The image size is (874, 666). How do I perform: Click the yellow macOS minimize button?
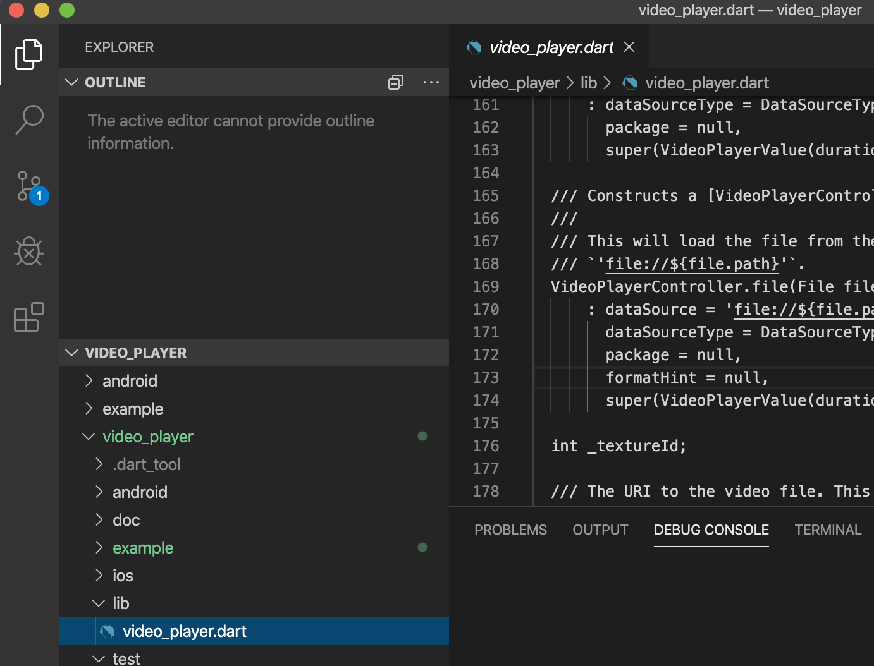coord(42,9)
